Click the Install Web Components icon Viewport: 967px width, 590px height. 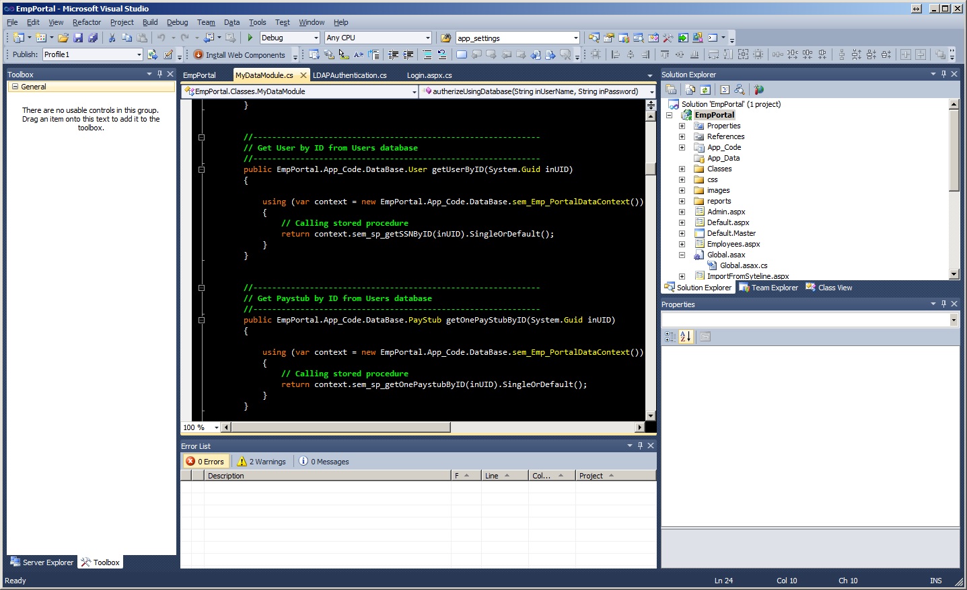click(x=199, y=54)
